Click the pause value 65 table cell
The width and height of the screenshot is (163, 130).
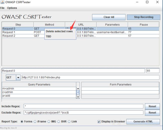click(x=143, y=29)
